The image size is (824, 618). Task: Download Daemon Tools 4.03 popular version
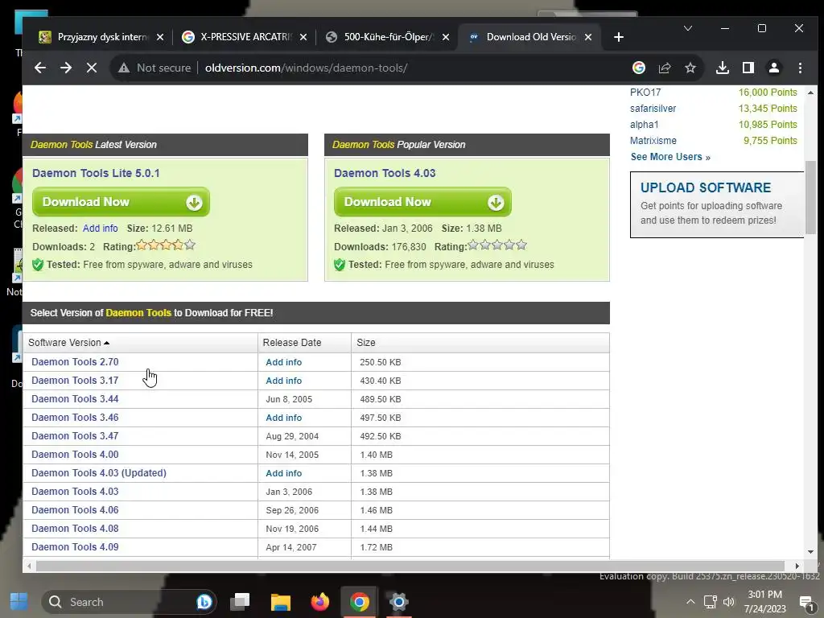pyautogui.click(x=422, y=202)
